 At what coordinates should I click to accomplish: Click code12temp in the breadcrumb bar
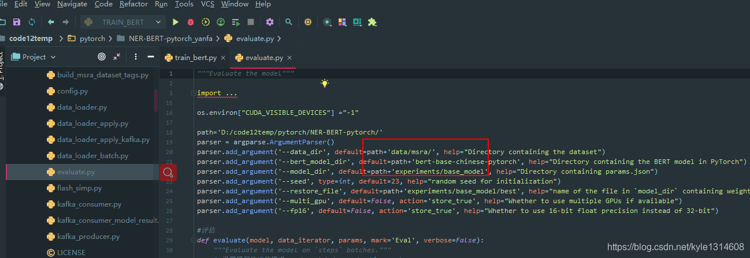point(31,39)
